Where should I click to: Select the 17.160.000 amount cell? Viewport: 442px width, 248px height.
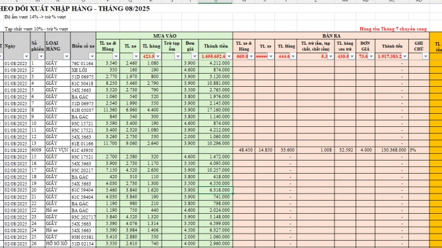click(x=216, y=110)
